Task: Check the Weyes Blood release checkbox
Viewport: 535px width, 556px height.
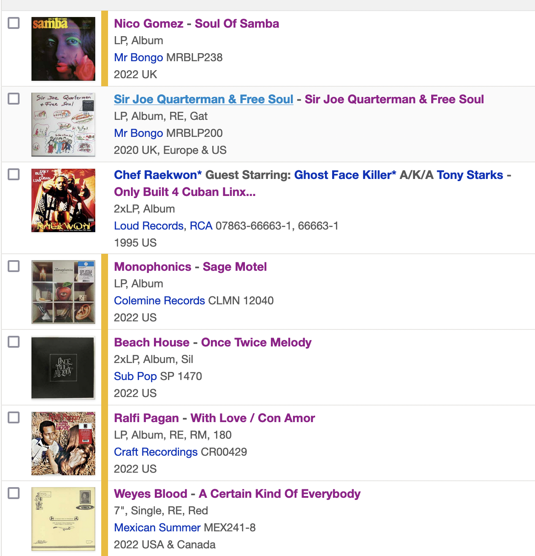Action: tap(14, 493)
